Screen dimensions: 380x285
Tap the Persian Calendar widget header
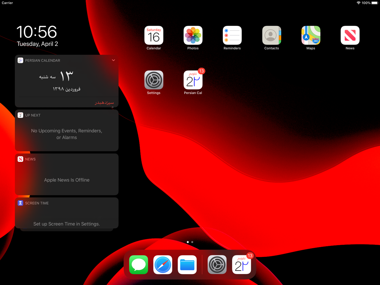43,60
